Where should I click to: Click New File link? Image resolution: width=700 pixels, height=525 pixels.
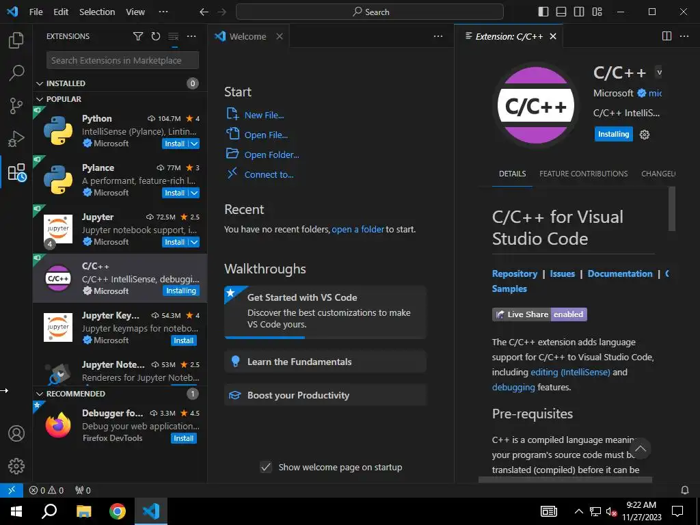coord(264,115)
